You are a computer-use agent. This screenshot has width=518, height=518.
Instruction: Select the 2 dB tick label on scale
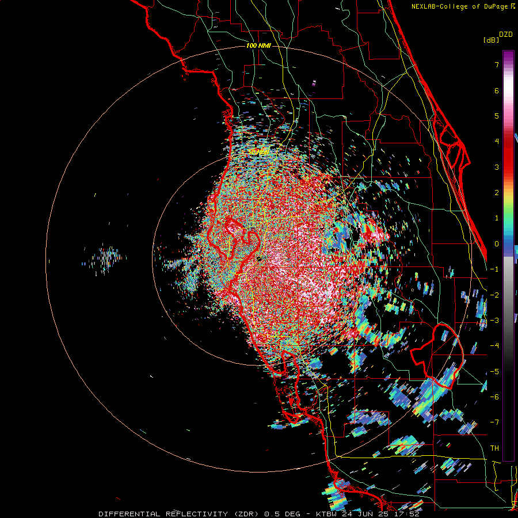pos(497,193)
